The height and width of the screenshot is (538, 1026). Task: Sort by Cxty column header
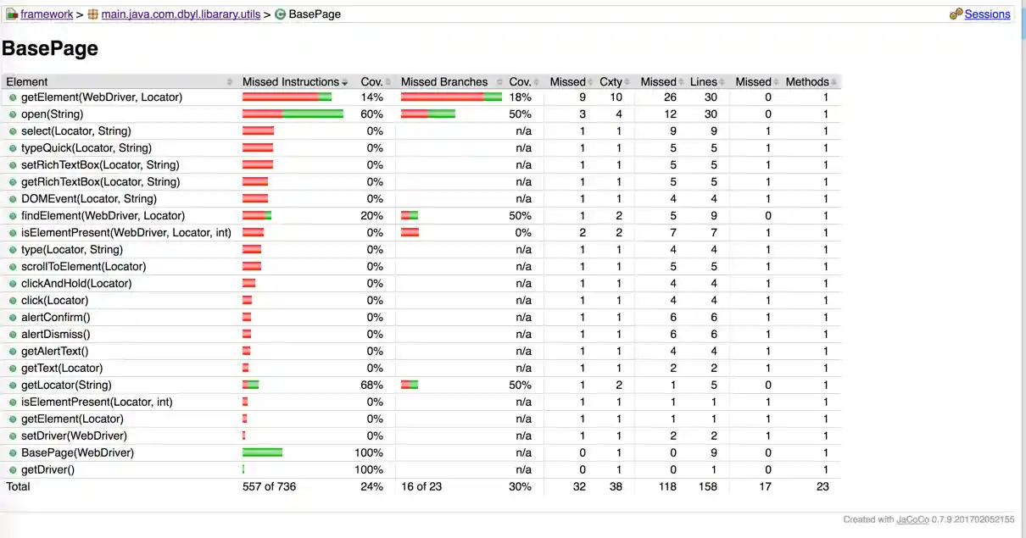[x=611, y=82]
